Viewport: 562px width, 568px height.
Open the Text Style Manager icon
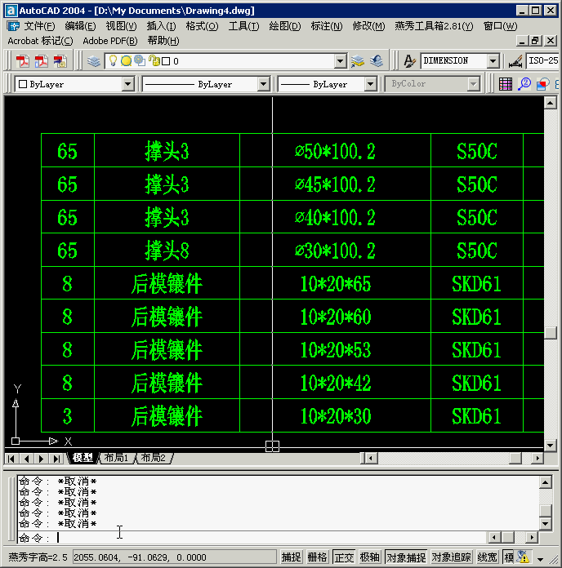409,61
